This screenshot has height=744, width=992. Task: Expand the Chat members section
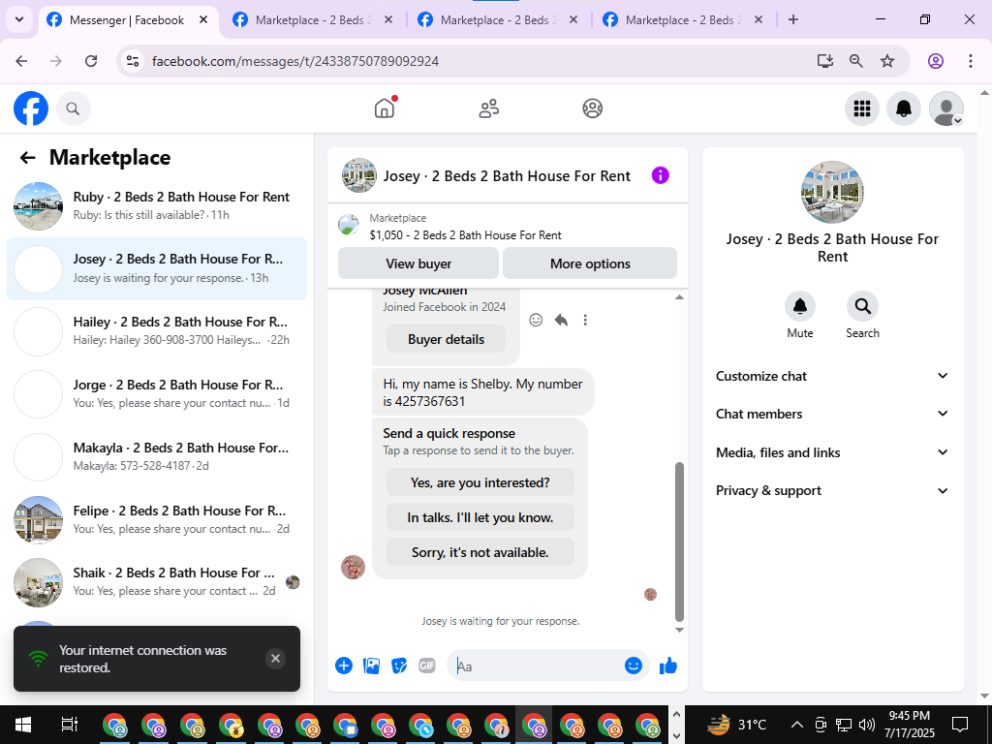[832, 414]
